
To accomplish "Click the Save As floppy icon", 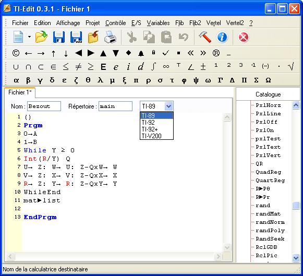I will [x=76, y=37].
